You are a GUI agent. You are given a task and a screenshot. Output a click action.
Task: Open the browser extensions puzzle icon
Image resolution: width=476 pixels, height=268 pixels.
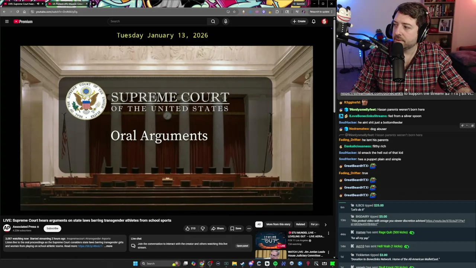(277, 12)
